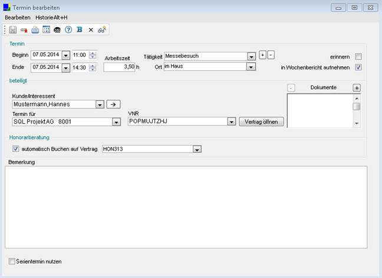
Task: Expand the VNR dropdown POPMUJTZHJ
Action: pos(231,122)
